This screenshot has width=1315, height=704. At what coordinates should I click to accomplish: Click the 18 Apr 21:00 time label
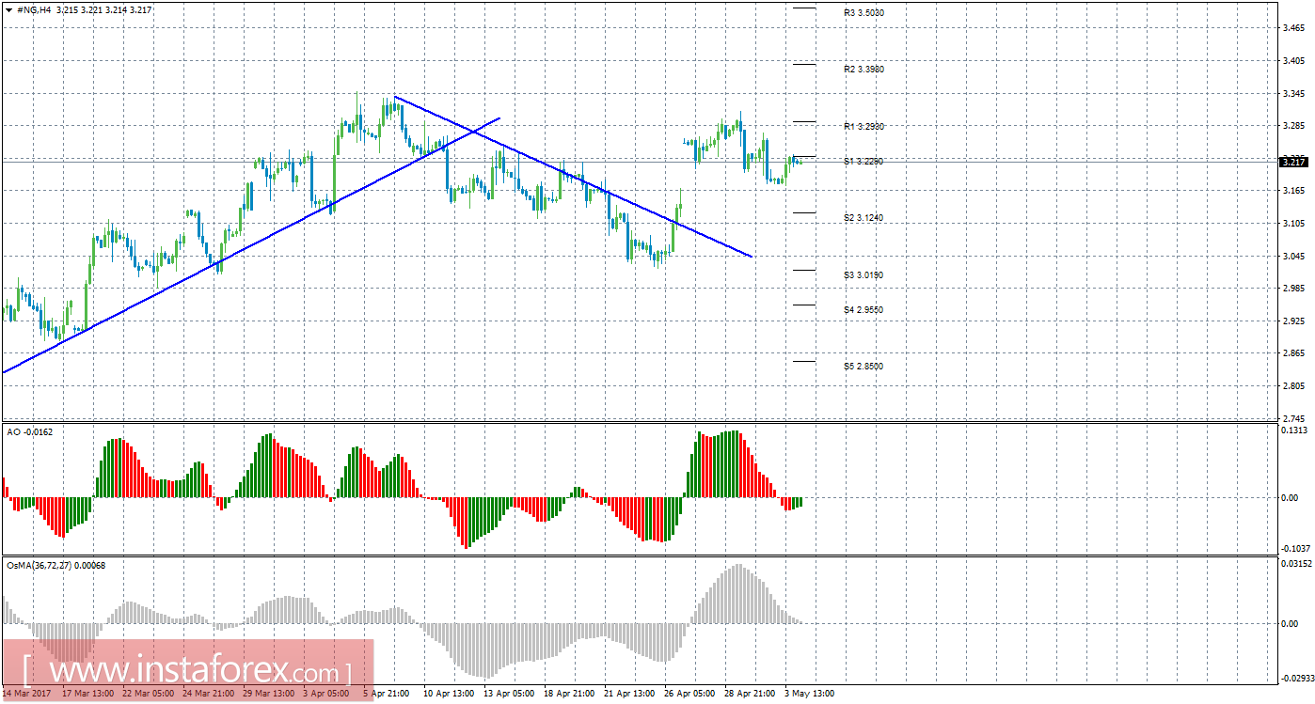pos(569,695)
